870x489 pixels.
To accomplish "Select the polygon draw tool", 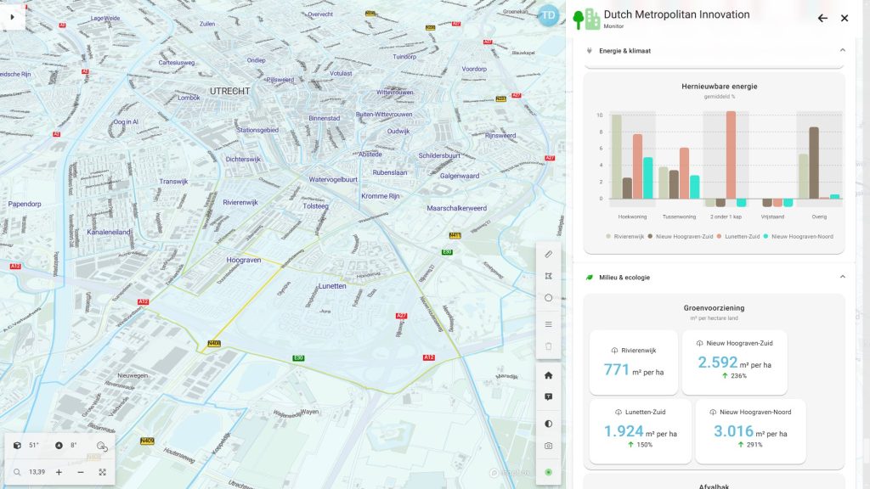I will point(548,276).
